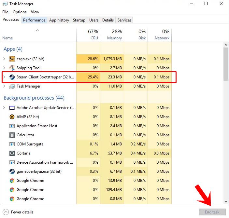Click the AIMP (32 bit) process name

click(28, 117)
